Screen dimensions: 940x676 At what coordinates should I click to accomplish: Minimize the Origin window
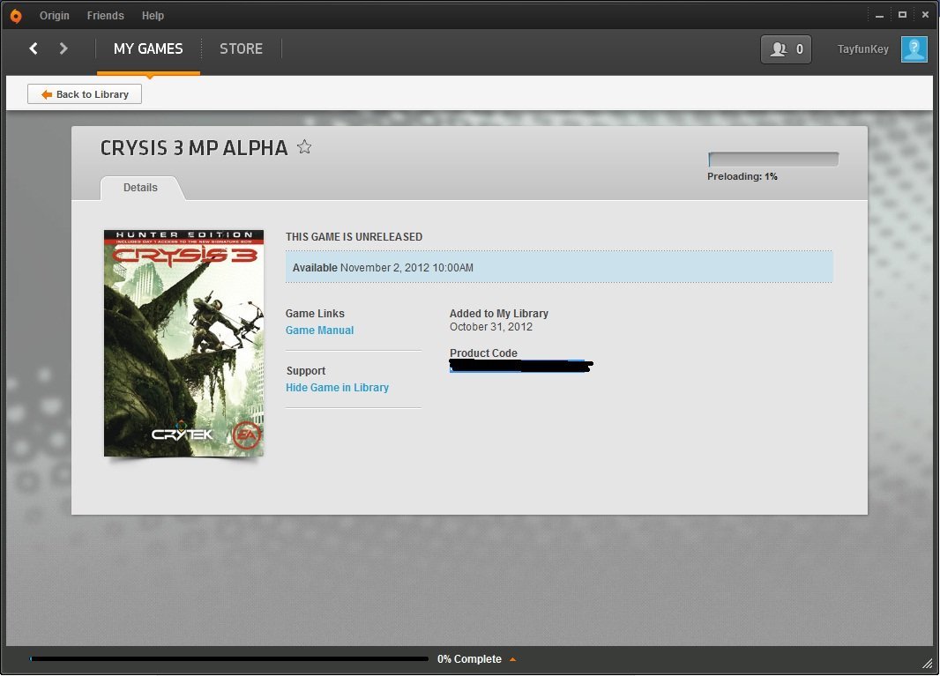coord(879,16)
